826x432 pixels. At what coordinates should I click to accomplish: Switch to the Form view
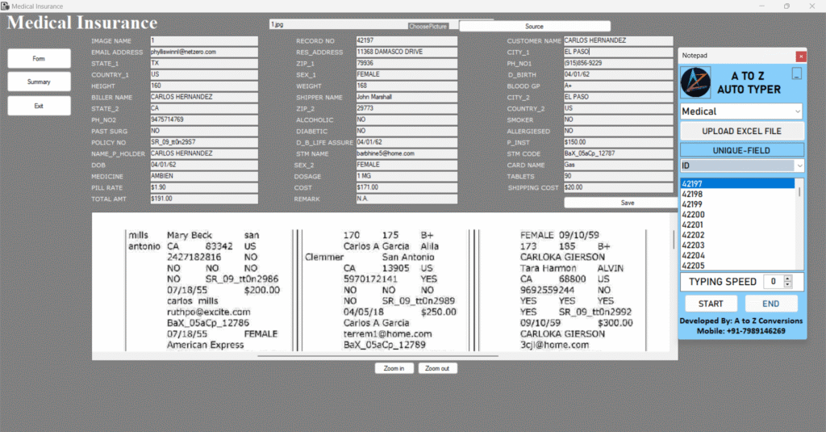coord(39,59)
